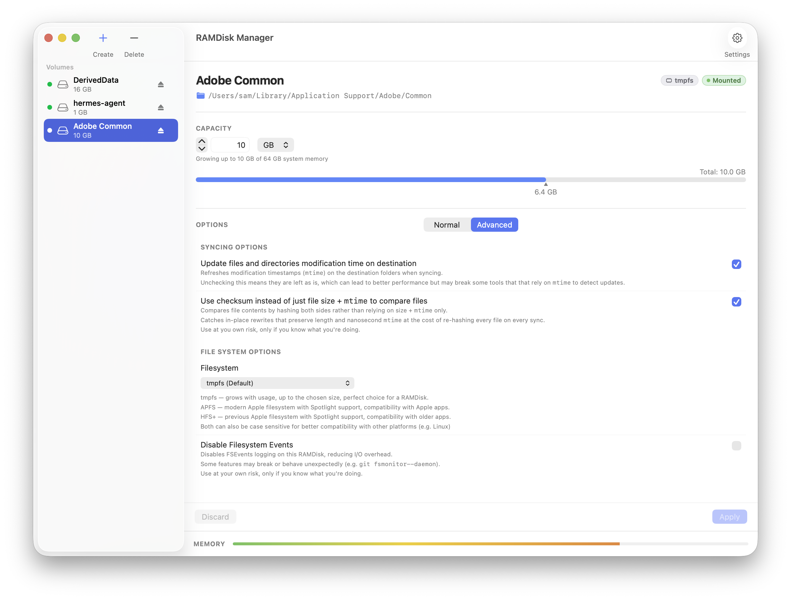Click the 16 GB size under DerivedData
Image resolution: width=791 pixels, height=600 pixels.
pos(82,89)
